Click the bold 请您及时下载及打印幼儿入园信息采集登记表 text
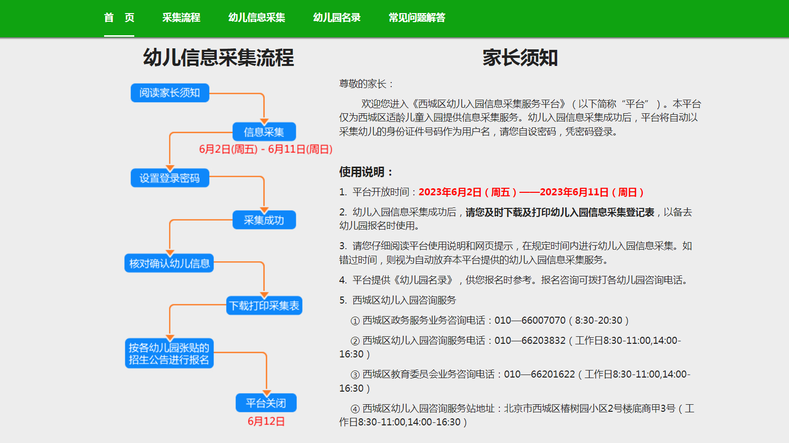789x443 pixels. pyautogui.click(x=560, y=212)
